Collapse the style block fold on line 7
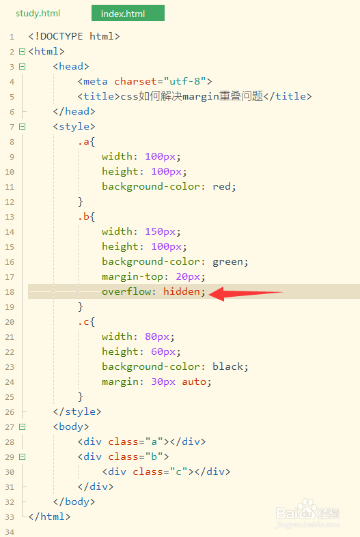This screenshot has width=360, height=537. pyautogui.click(x=23, y=127)
